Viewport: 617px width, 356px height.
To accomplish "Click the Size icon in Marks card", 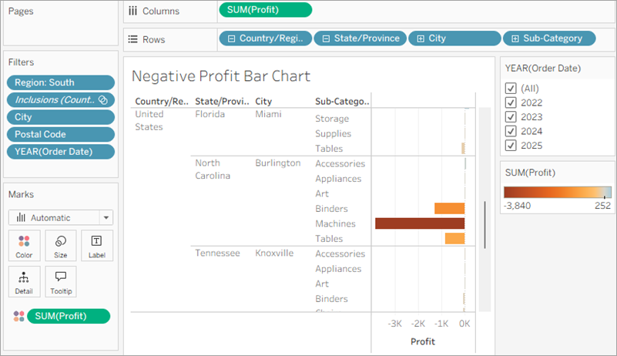I will (x=60, y=245).
